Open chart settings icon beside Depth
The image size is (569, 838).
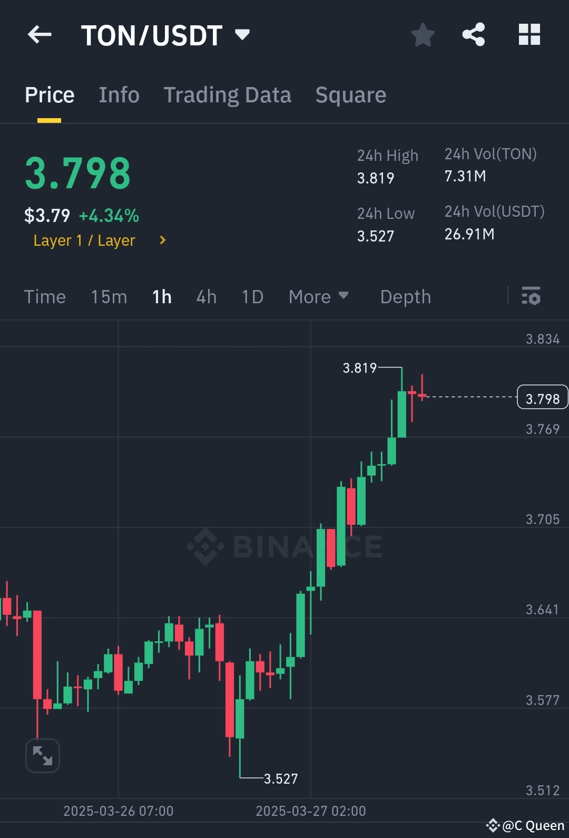(x=532, y=297)
